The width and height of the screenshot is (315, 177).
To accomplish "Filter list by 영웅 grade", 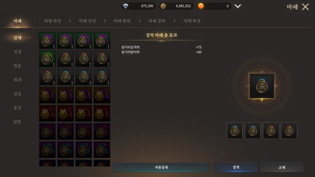I will (x=17, y=66).
